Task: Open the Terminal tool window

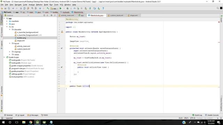Action: point(8,115)
